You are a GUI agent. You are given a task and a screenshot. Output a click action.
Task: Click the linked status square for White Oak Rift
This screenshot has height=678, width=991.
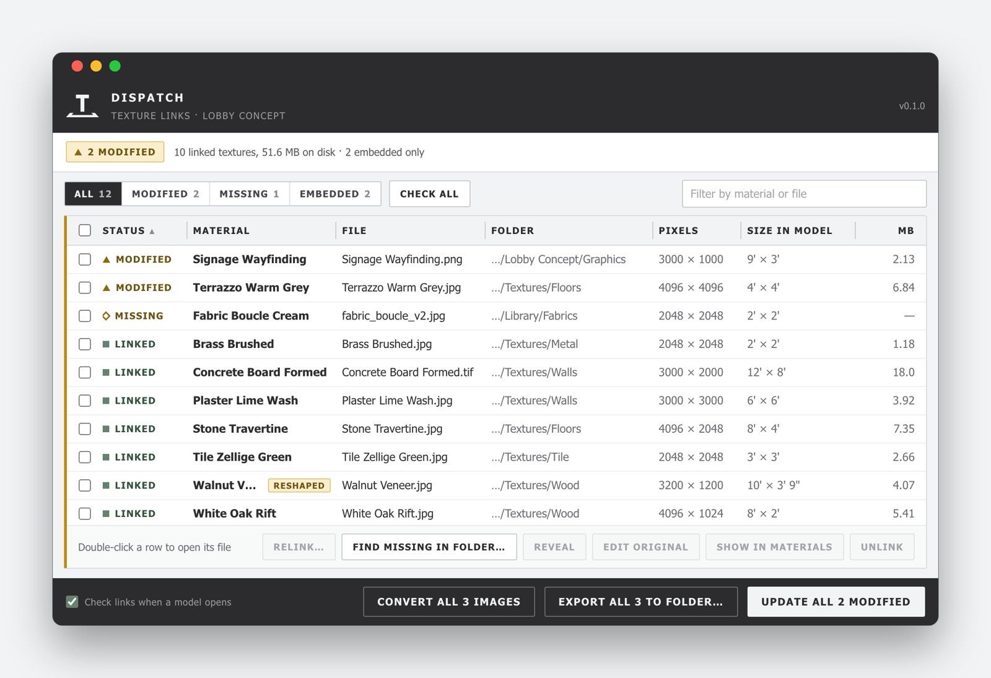[x=106, y=514]
